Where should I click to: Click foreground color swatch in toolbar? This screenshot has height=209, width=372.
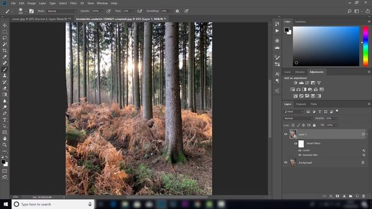tap(3, 162)
